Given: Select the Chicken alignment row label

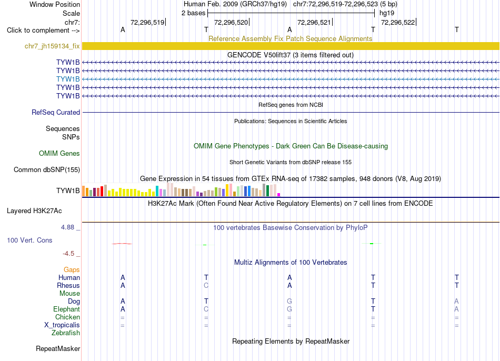Looking at the screenshot, I should pos(67,317).
